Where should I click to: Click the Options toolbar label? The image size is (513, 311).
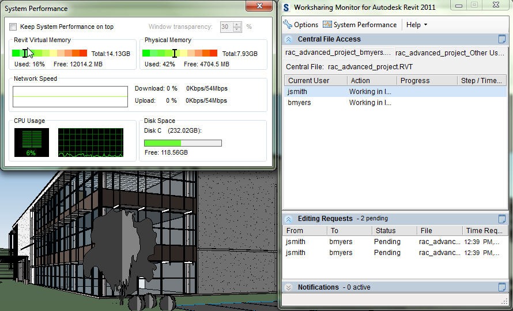(306, 25)
